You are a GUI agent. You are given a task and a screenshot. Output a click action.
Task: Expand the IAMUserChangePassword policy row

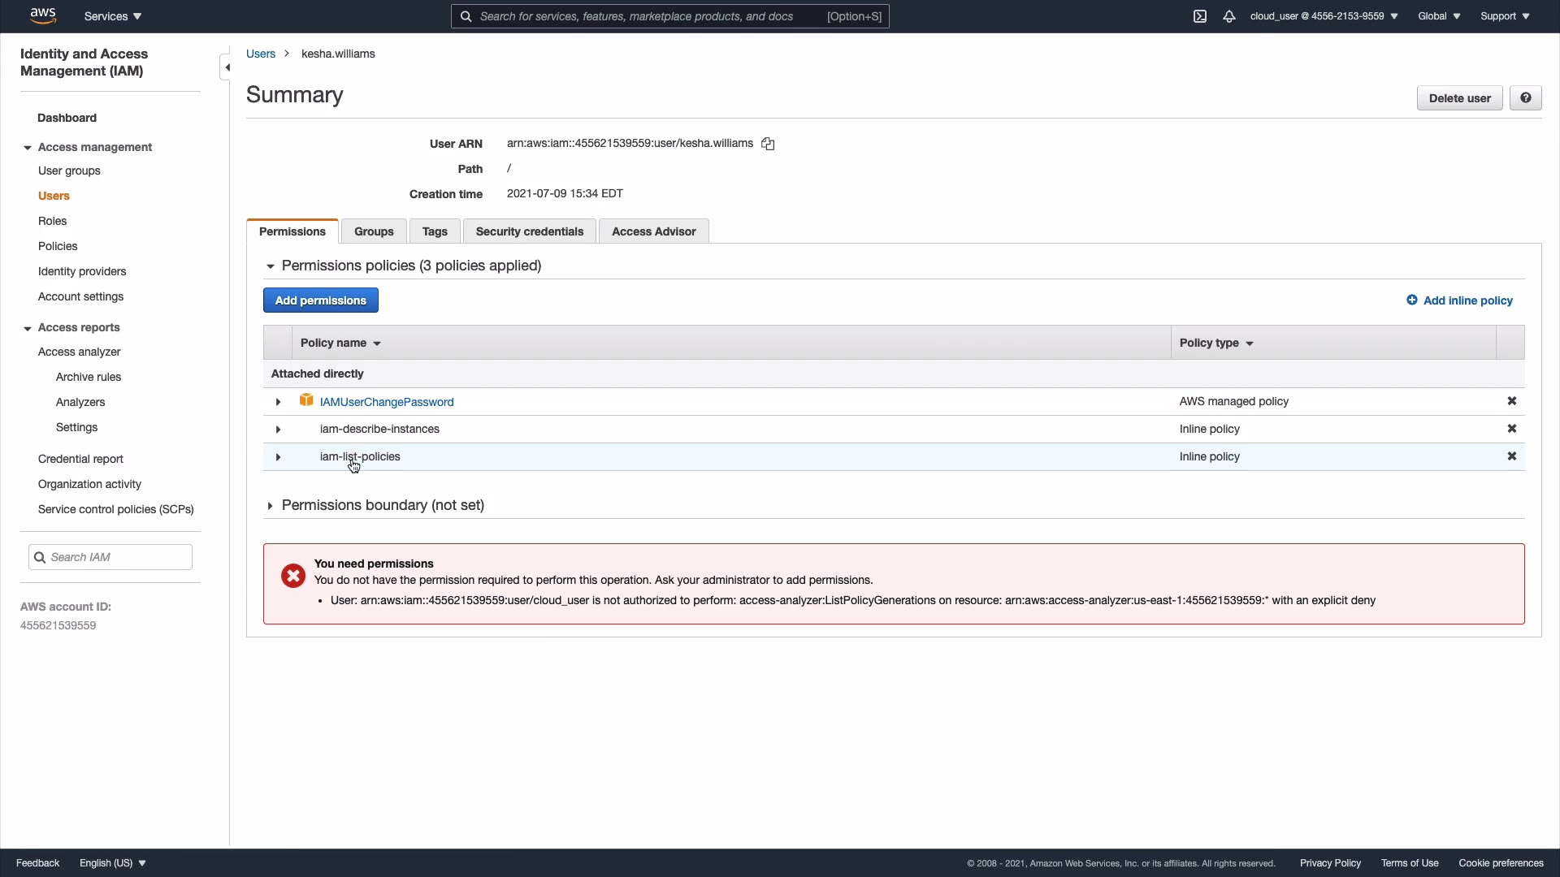click(278, 402)
